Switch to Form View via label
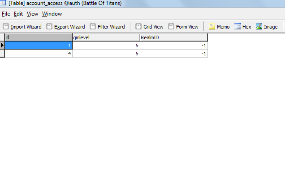The image size is (285, 174). pos(187,27)
